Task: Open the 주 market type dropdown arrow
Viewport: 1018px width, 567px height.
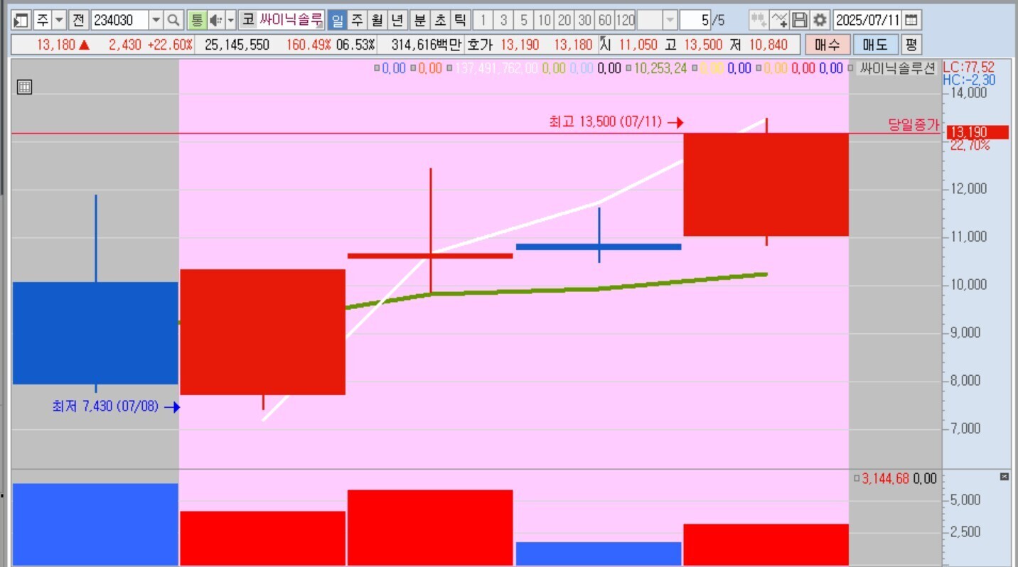Action: 59,20
